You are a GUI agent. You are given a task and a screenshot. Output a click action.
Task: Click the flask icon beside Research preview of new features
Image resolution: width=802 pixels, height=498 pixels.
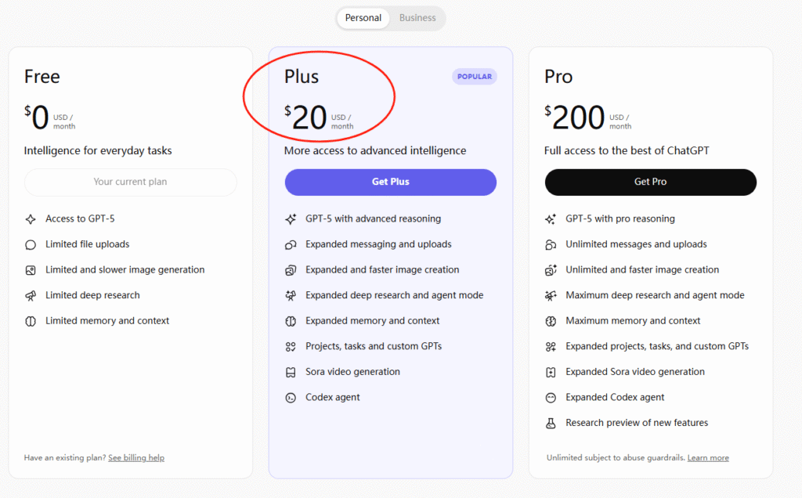point(551,424)
